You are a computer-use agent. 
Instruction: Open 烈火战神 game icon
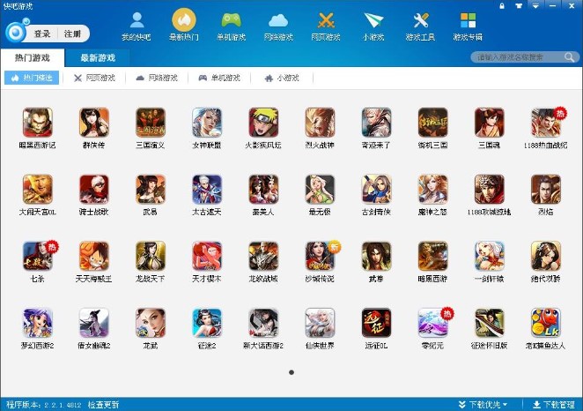[321, 123]
